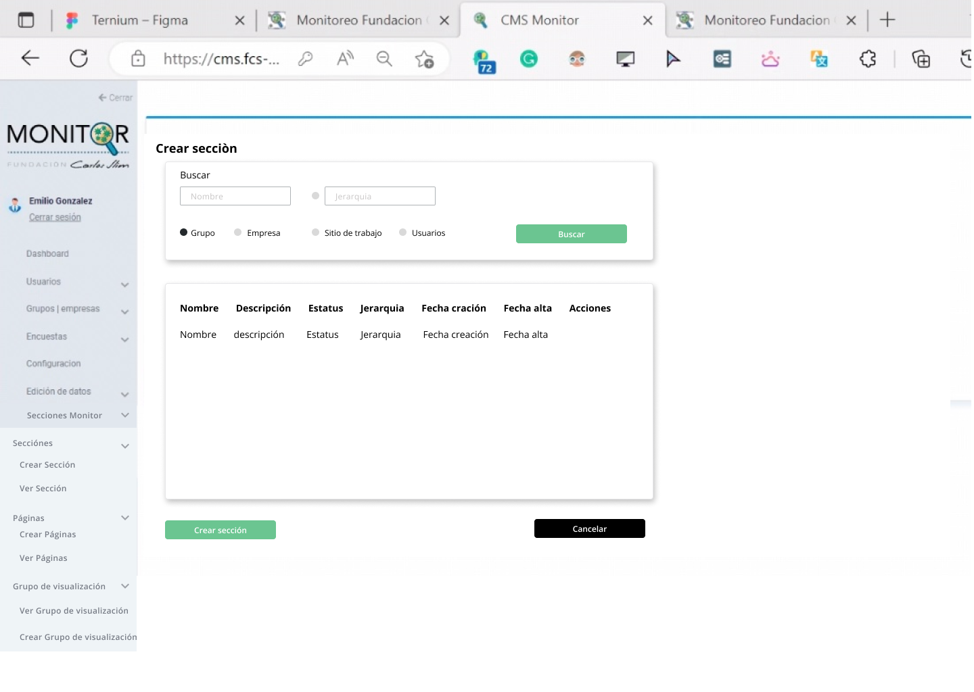Select the Sitio de trabajo radio option
The width and height of the screenshot is (974, 692).
coord(315,232)
